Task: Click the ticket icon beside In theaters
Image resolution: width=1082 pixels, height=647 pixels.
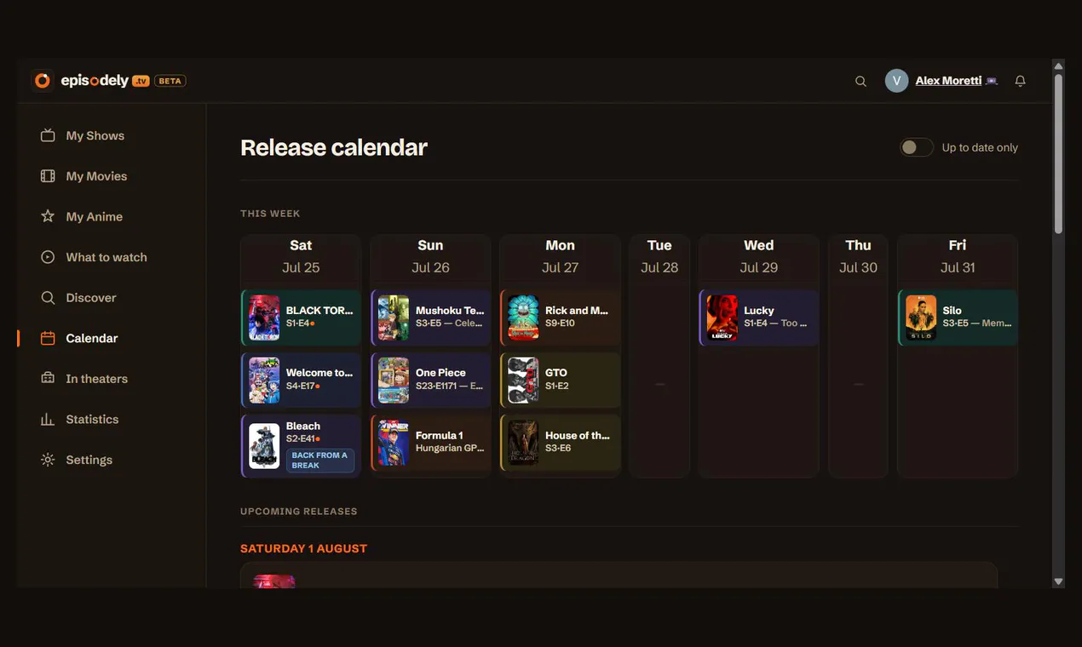Action: pyautogui.click(x=48, y=379)
